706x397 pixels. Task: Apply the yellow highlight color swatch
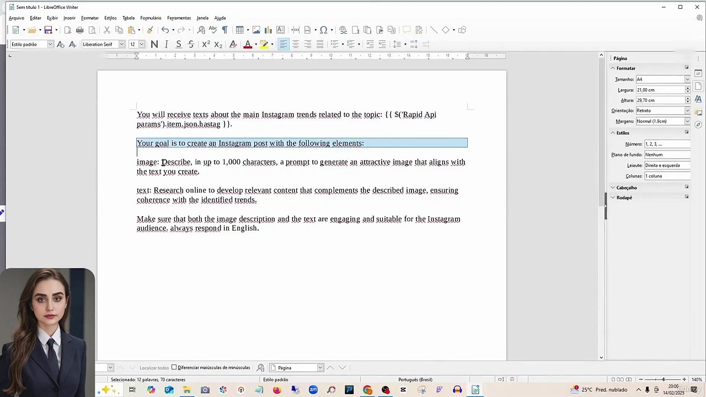click(x=264, y=44)
